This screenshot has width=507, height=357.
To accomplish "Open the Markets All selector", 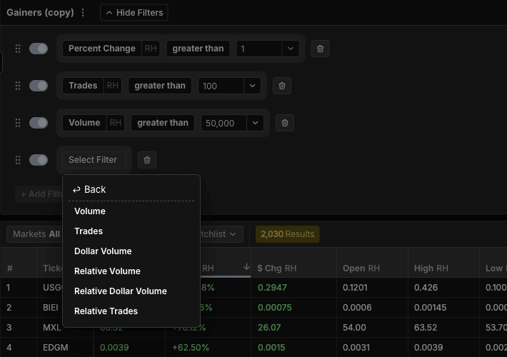I will [x=34, y=234].
